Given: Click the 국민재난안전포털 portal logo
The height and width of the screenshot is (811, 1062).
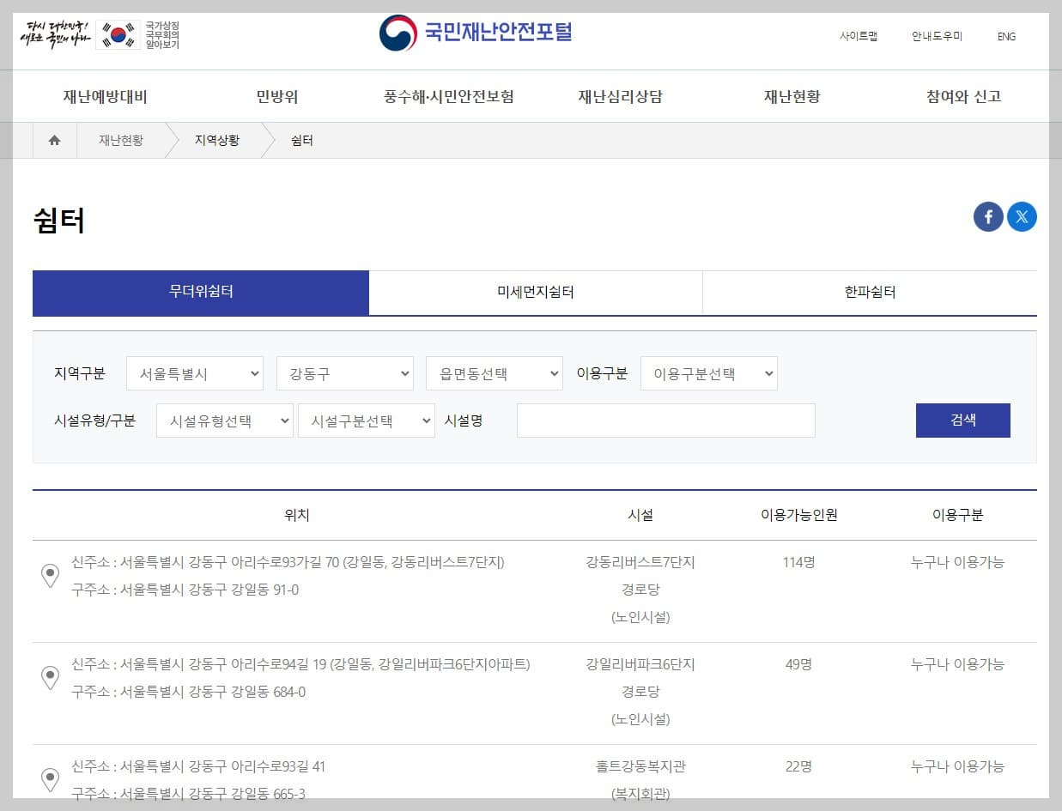Looking at the screenshot, I should (x=476, y=33).
